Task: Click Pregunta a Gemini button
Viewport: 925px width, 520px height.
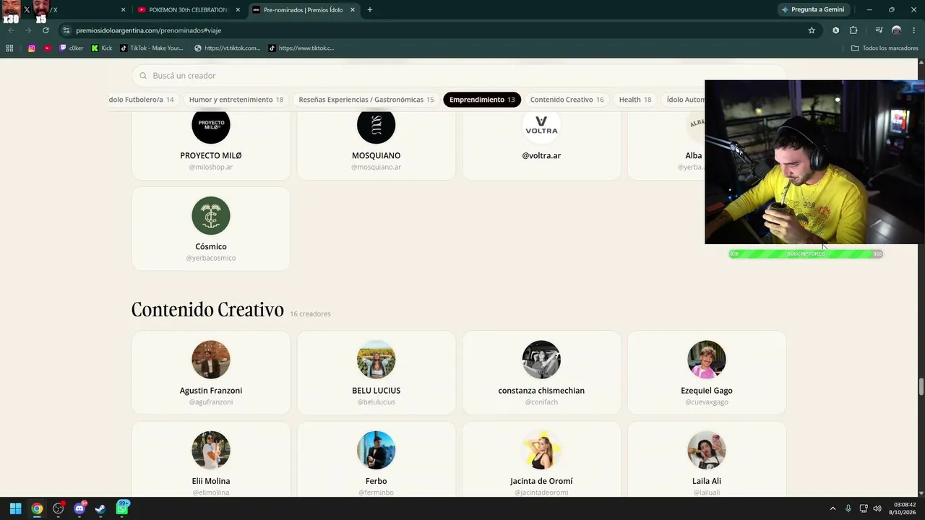Action: point(812,10)
